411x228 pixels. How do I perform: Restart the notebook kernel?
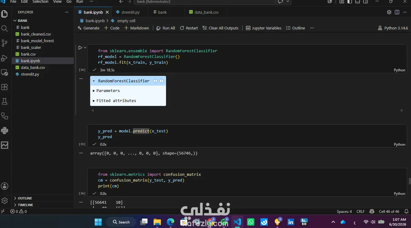(x=189, y=28)
